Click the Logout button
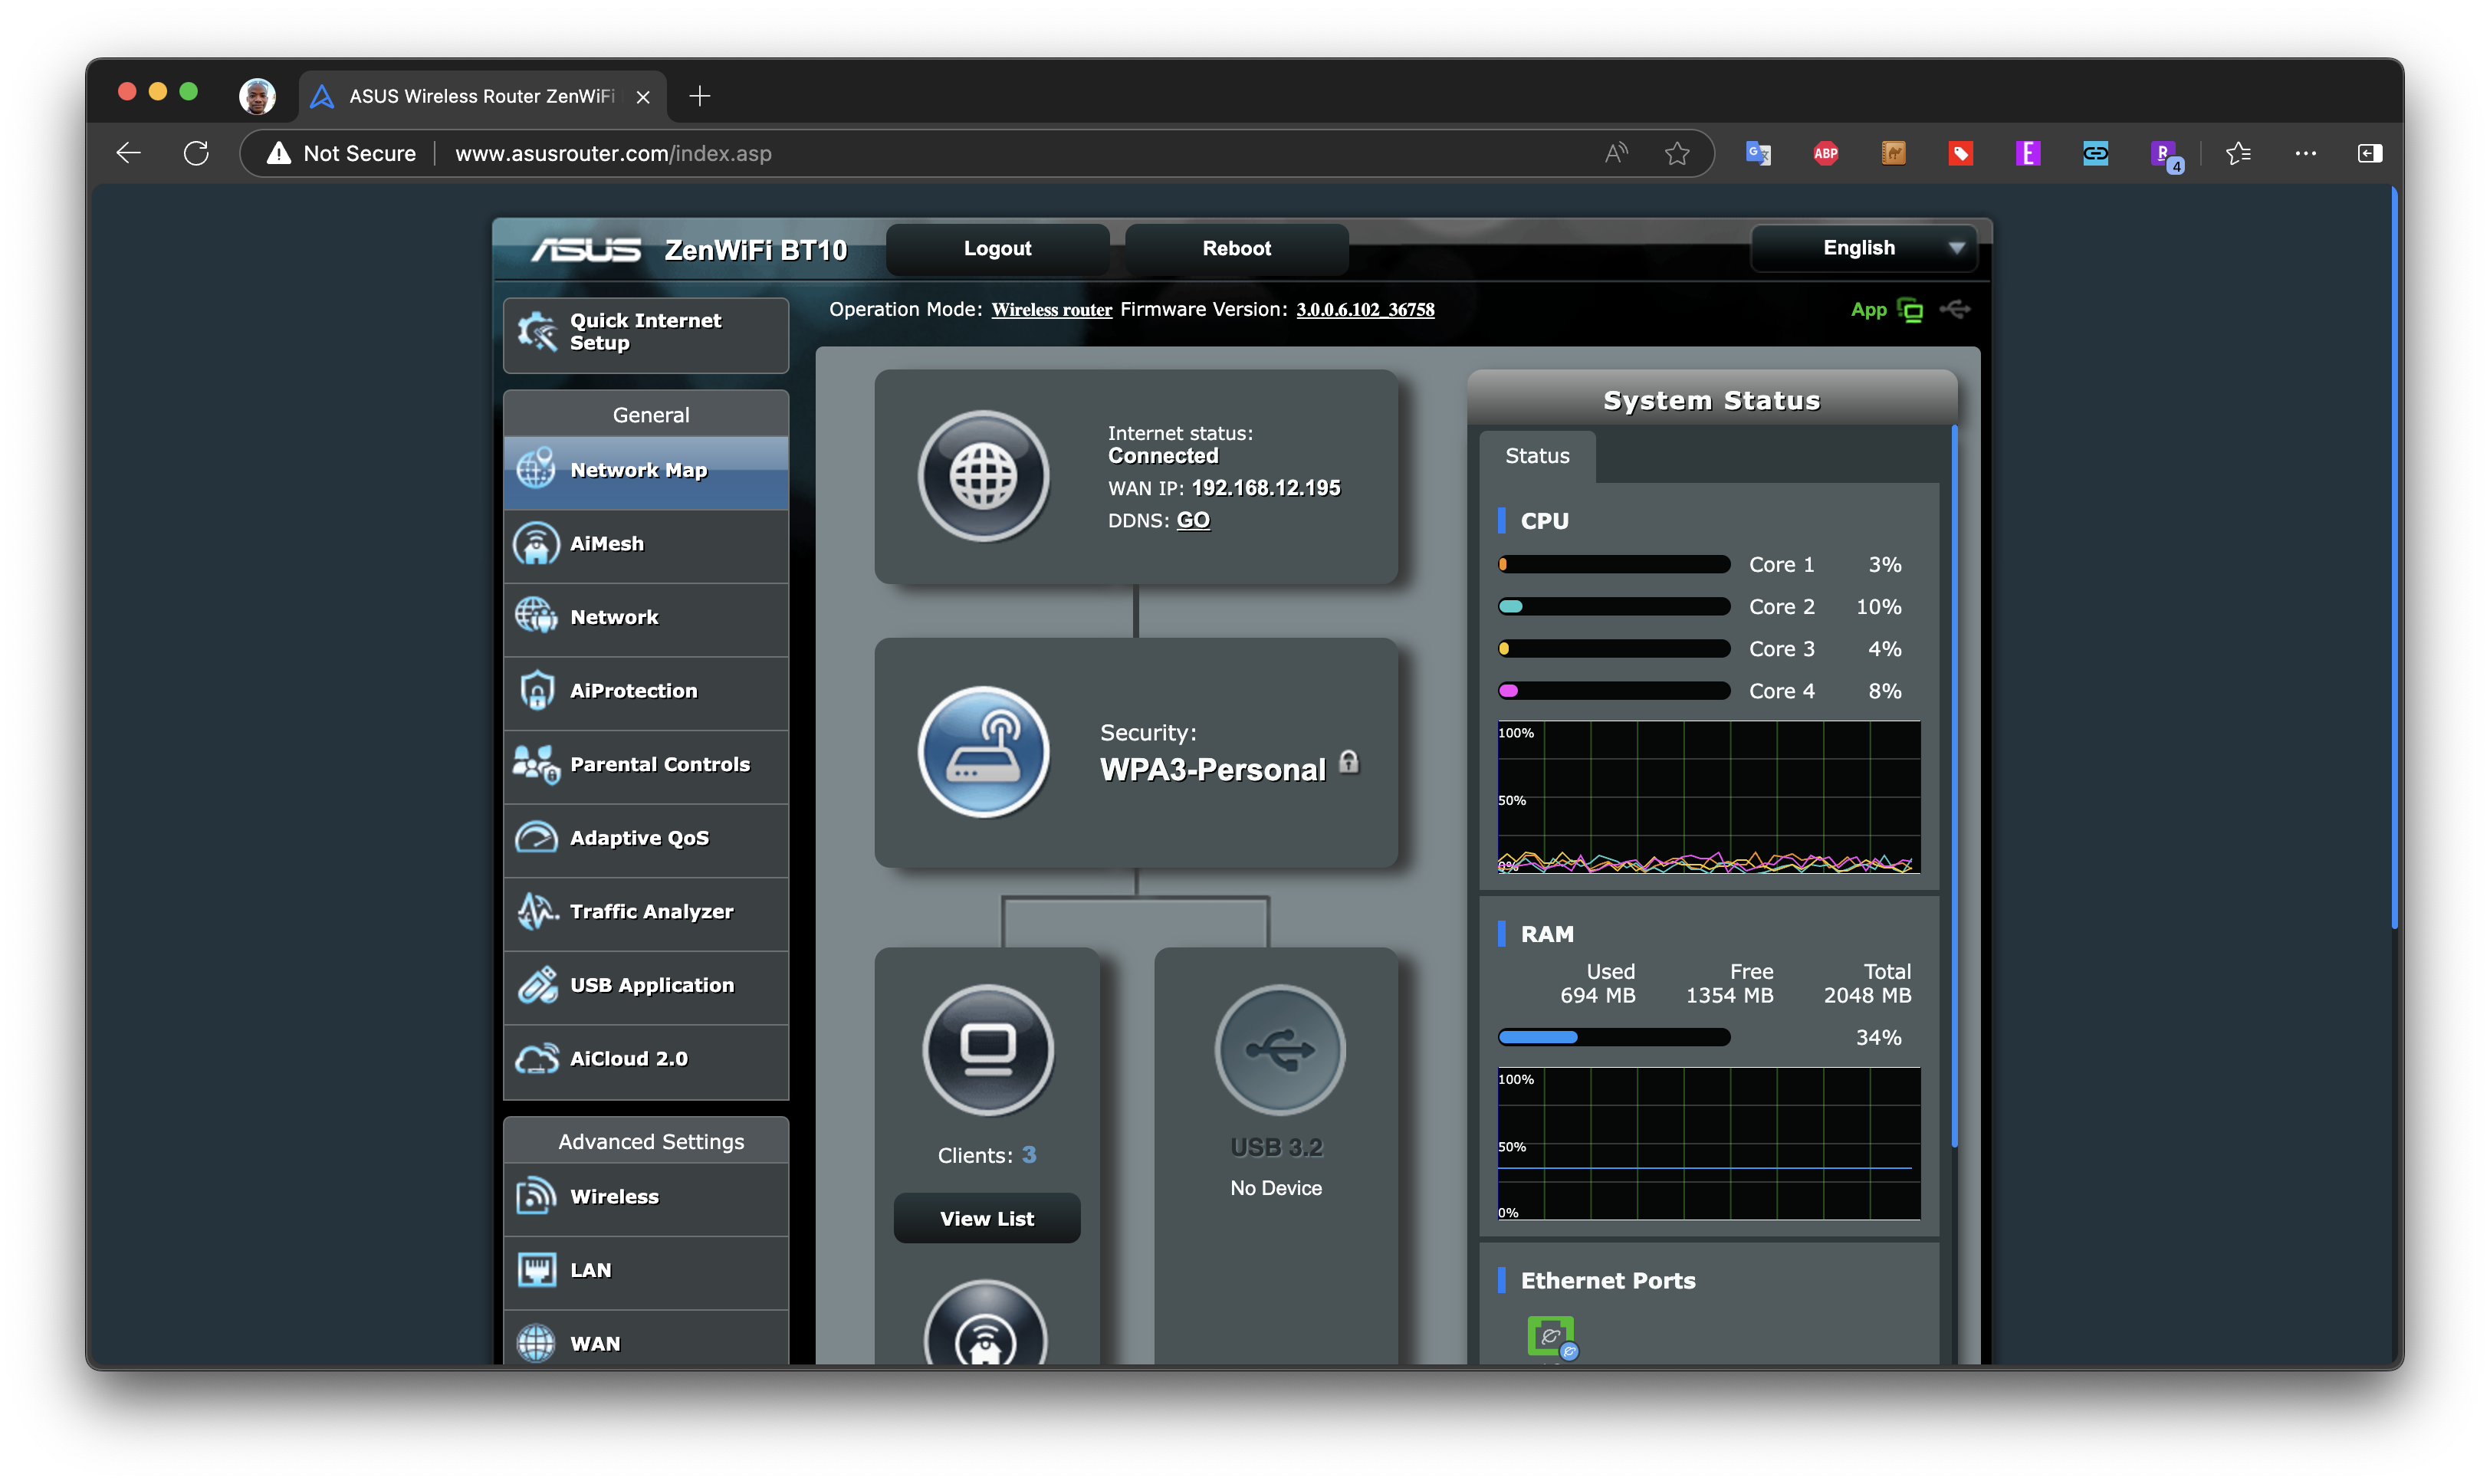Viewport: 2490px width, 1484px height. [x=997, y=249]
